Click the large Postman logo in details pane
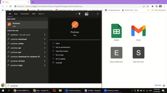 point(75,25)
